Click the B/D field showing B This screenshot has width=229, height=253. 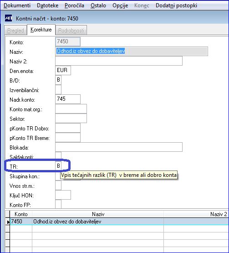tap(58, 80)
